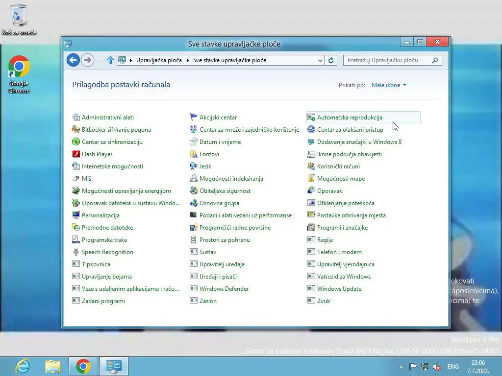Click the Personalizacija icon

pyautogui.click(x=76, y=215)
